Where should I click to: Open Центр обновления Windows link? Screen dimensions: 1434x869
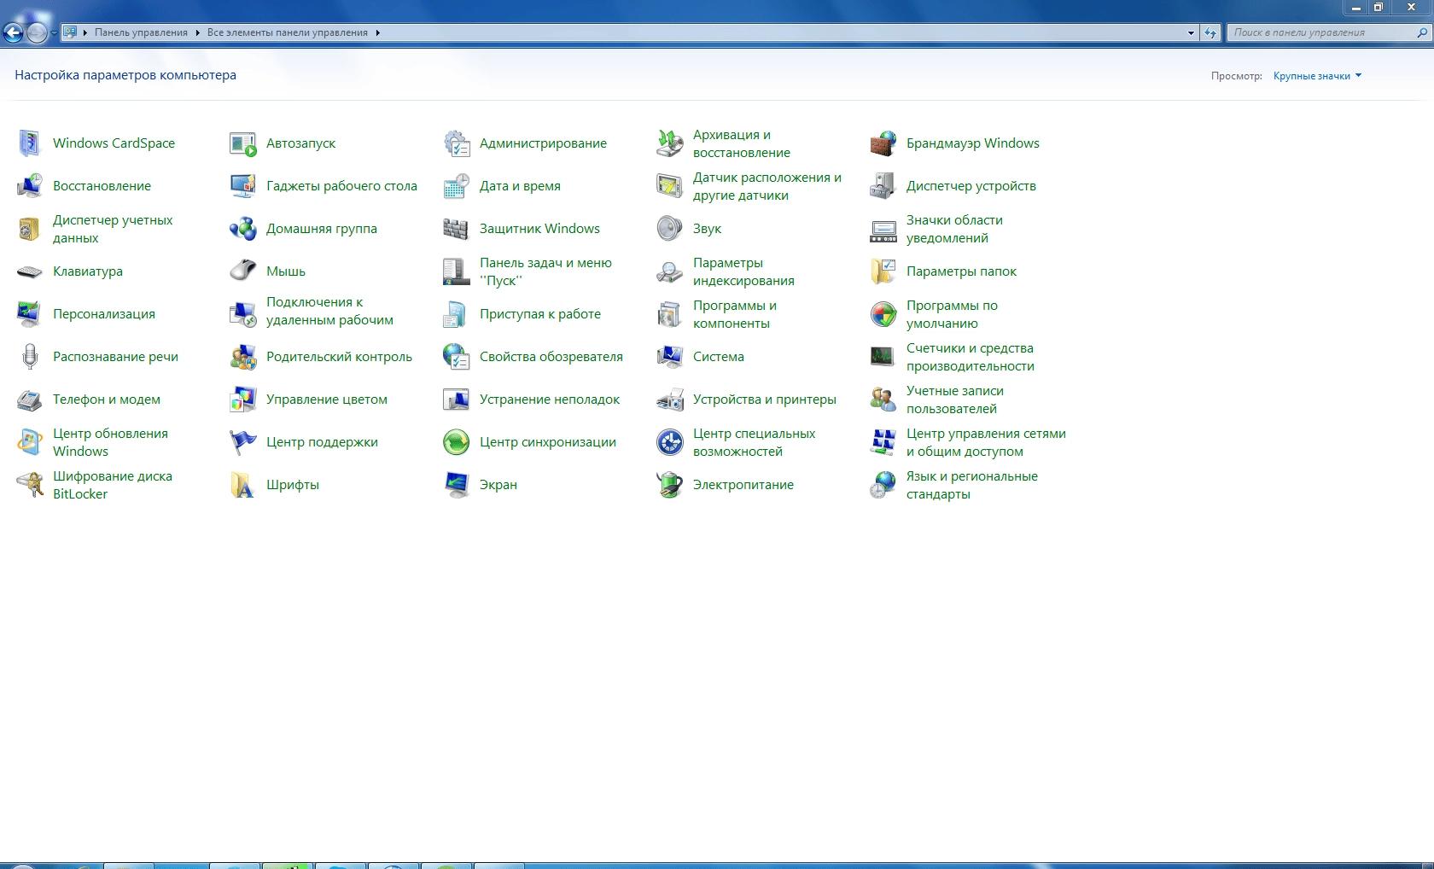click(x=110, y=442)
